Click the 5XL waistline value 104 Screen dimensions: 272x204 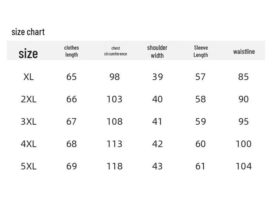pos(244,166)
